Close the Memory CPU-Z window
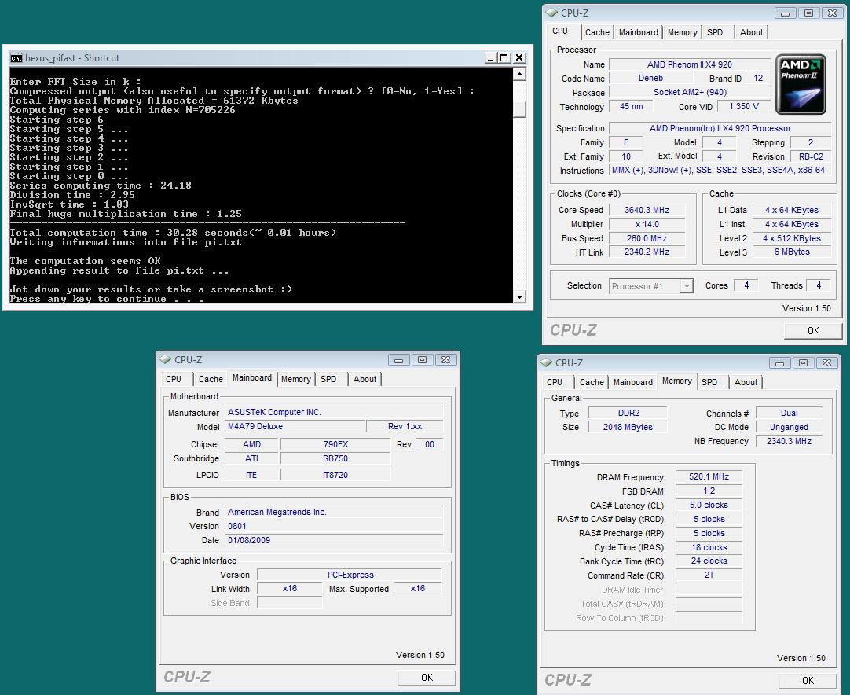Viewport: 850px width, 695px height. 826,363
